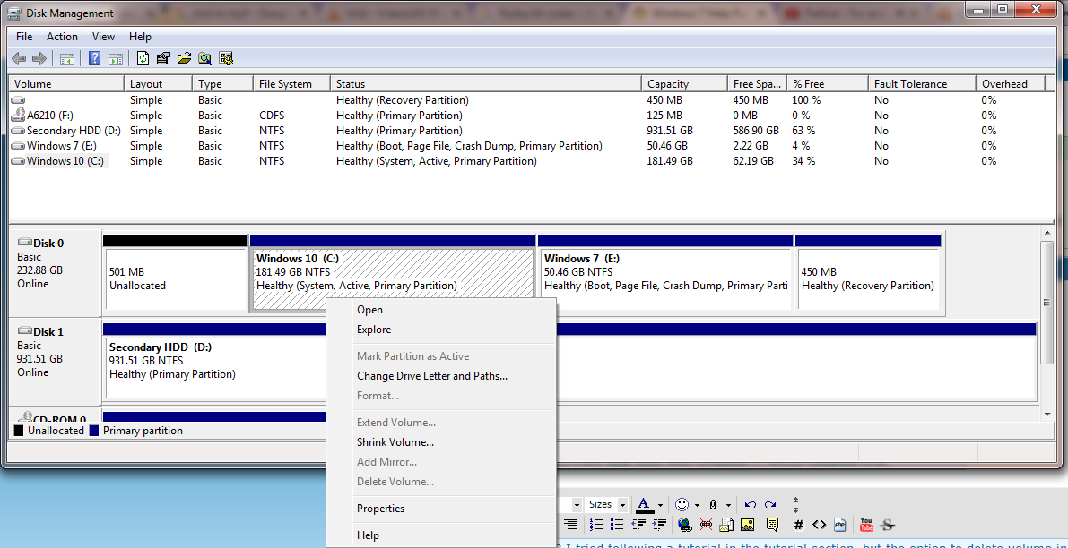Toggle the Show/Hide Console Tree toolbar icon
This screenshot has width=1068, height=548.
pyautogui.click(x=66, y=59)
